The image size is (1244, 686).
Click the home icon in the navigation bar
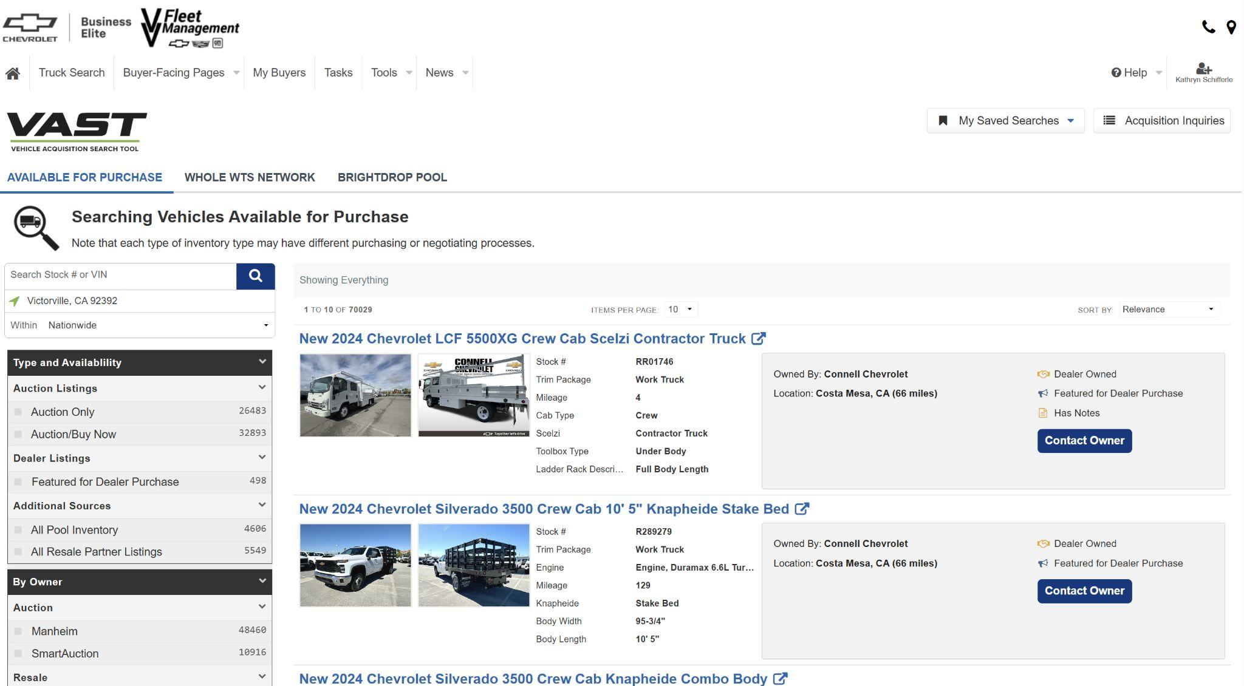(x=13, y=73)
